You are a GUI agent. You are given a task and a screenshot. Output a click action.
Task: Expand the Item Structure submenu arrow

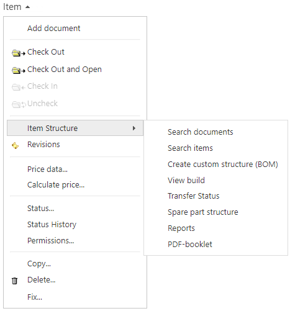tap(134, 128)
